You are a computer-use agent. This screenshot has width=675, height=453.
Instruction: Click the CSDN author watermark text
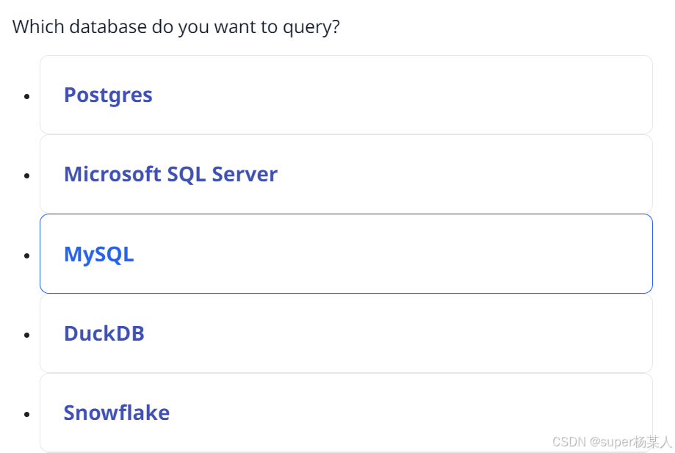pyautogui.click(x=611, y=441)
